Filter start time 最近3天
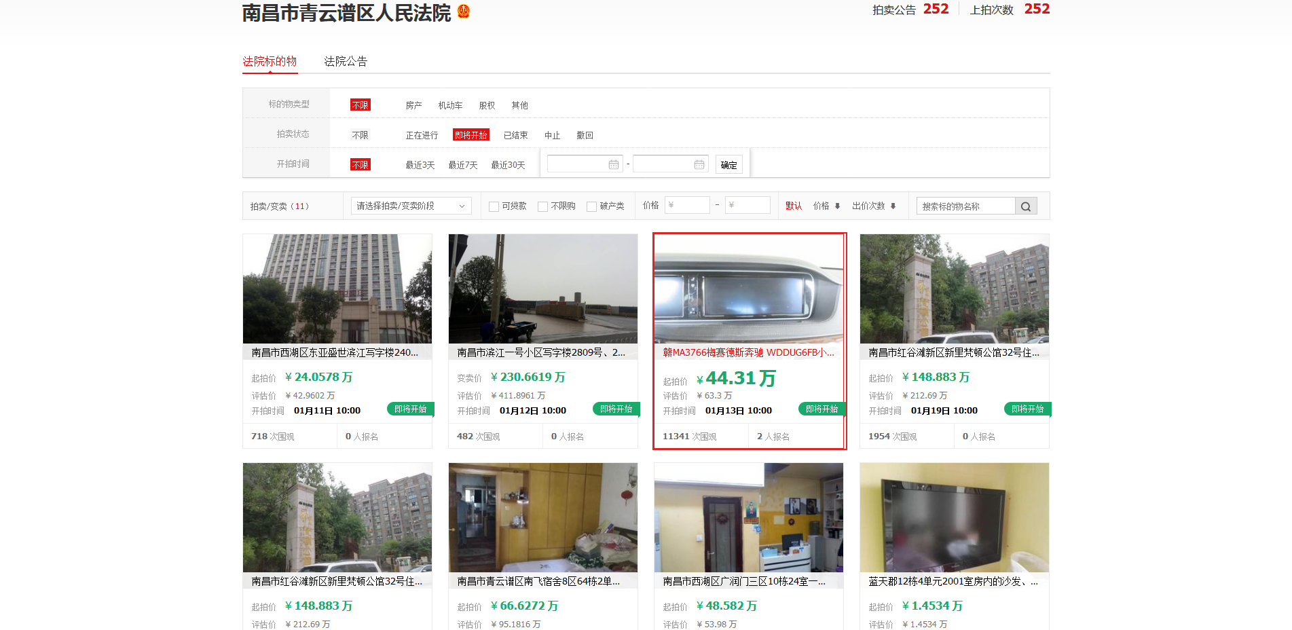This screenshot has width=1292, height=630. click(420, 165)
